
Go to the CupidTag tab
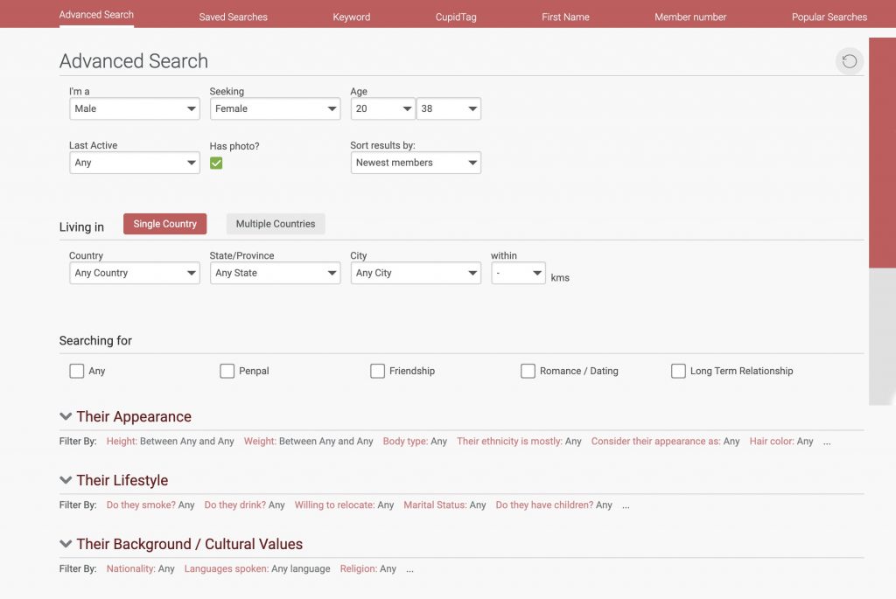pyautogui.click(x=456, y=17)
